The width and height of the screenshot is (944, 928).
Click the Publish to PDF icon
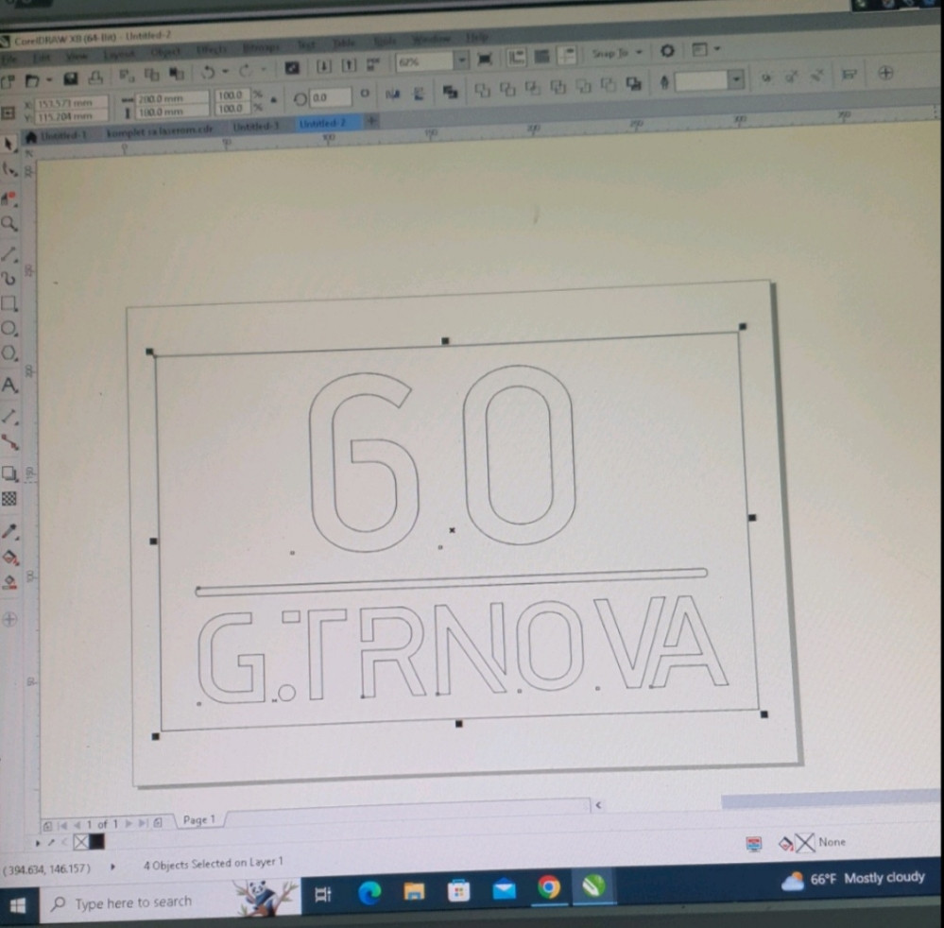tap(373, 64)
